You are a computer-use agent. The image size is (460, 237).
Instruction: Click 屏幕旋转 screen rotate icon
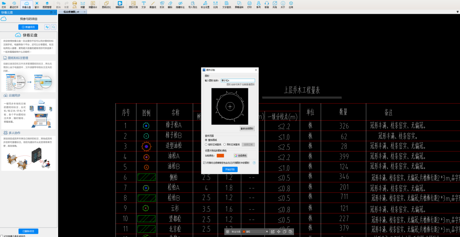click(239, 4)
